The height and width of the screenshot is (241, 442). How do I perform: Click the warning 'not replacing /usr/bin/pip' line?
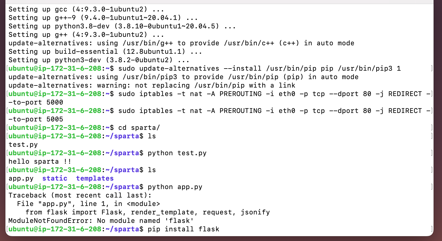click(x=152, y=85)
